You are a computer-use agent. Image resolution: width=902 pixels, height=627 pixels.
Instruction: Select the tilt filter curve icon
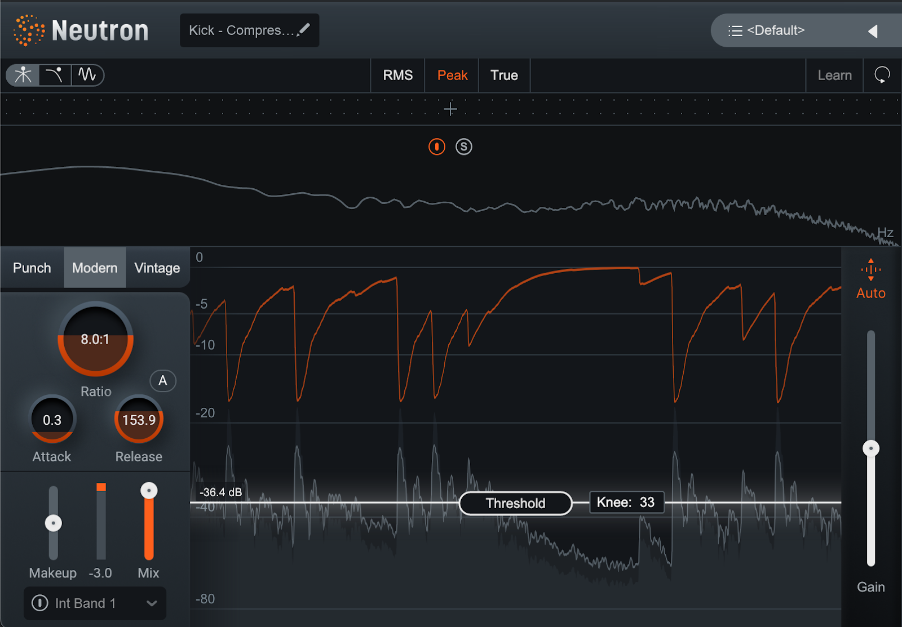(55, 75)
